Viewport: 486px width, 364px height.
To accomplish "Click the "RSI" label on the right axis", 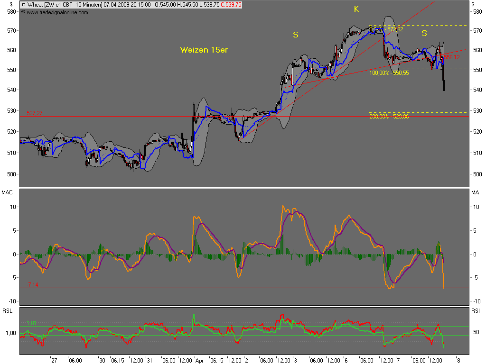I will tap(476, 311).
